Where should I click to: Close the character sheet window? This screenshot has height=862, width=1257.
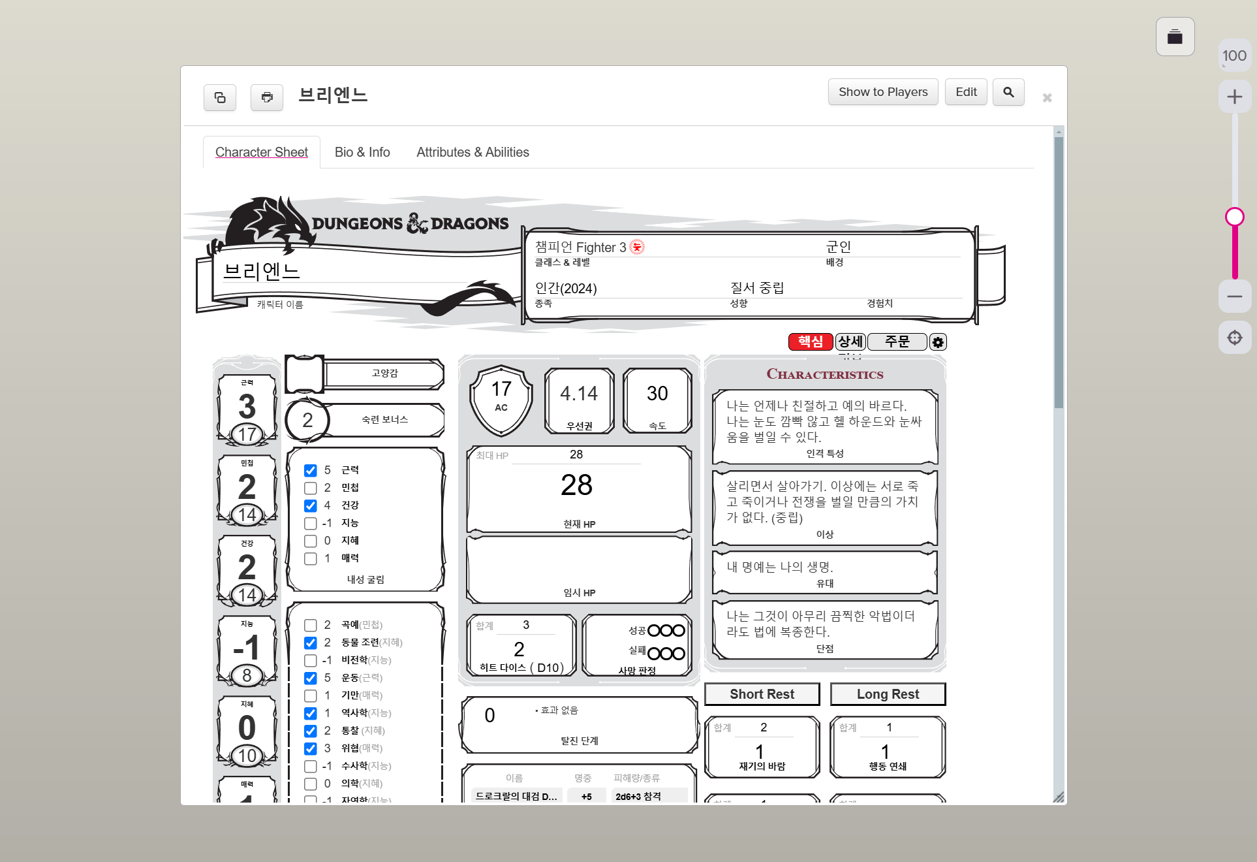[x=1047, y=97]
